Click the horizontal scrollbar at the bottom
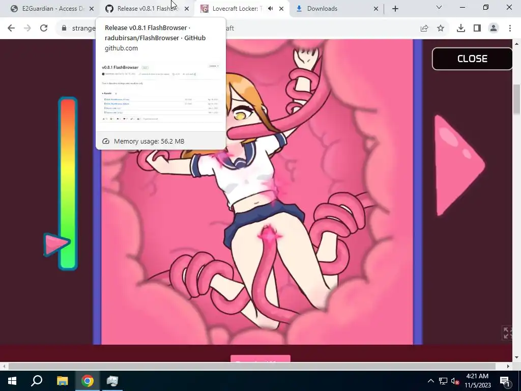Screen dimensions: 521x391 252,366
